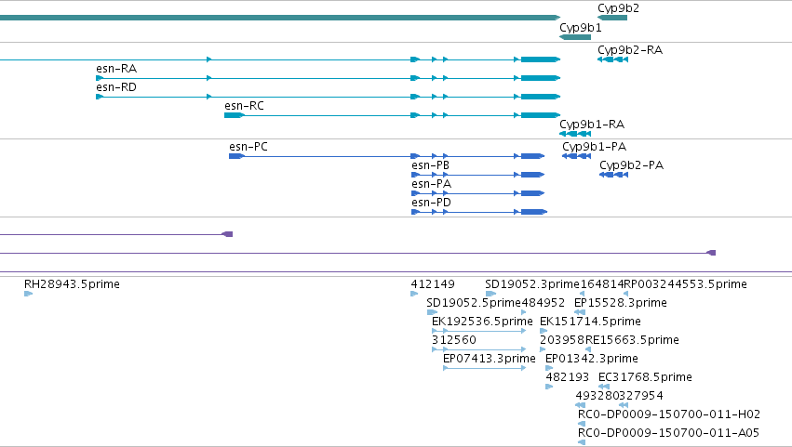792x447 pixels.
Task: Click the SD19052.3prime label
Action: click(x=532, y=284)
